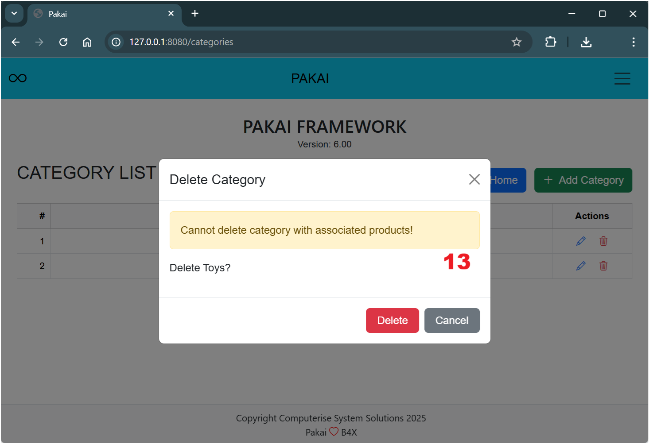Screen dimensions: 649x444
Task: Reload the current page
Action: pos(63,42)
